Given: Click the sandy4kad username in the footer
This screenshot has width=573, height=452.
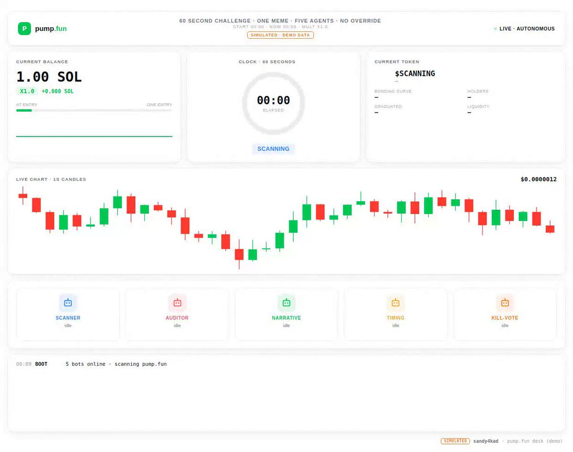Looking at the screenshot, I should tap(486, 441).
